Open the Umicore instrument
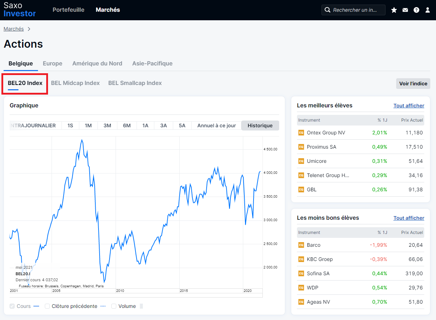 point(317,161)
